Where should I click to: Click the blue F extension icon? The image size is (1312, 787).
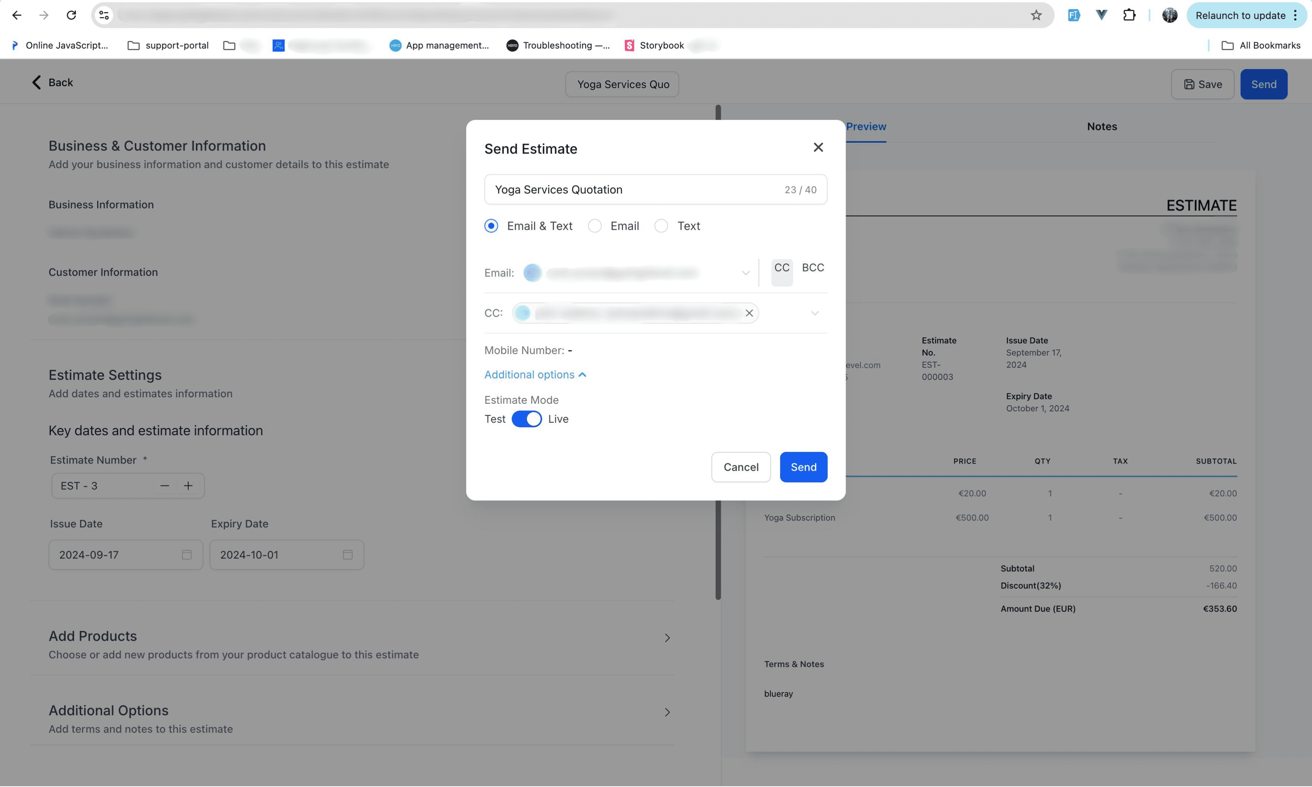click(x=1073, y=15)
